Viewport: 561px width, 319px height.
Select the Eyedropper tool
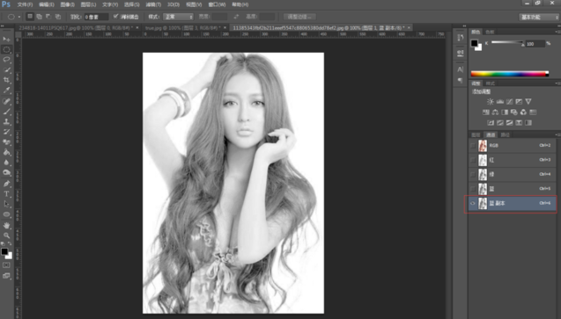coord(6,91)
